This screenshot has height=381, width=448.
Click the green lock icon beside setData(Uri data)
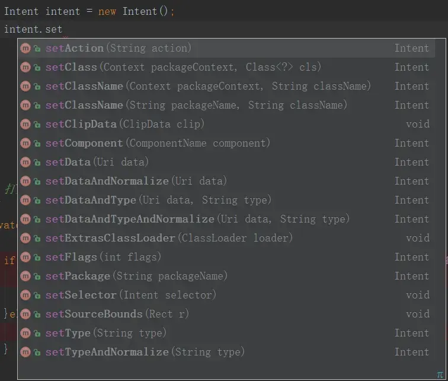point(37,163)
